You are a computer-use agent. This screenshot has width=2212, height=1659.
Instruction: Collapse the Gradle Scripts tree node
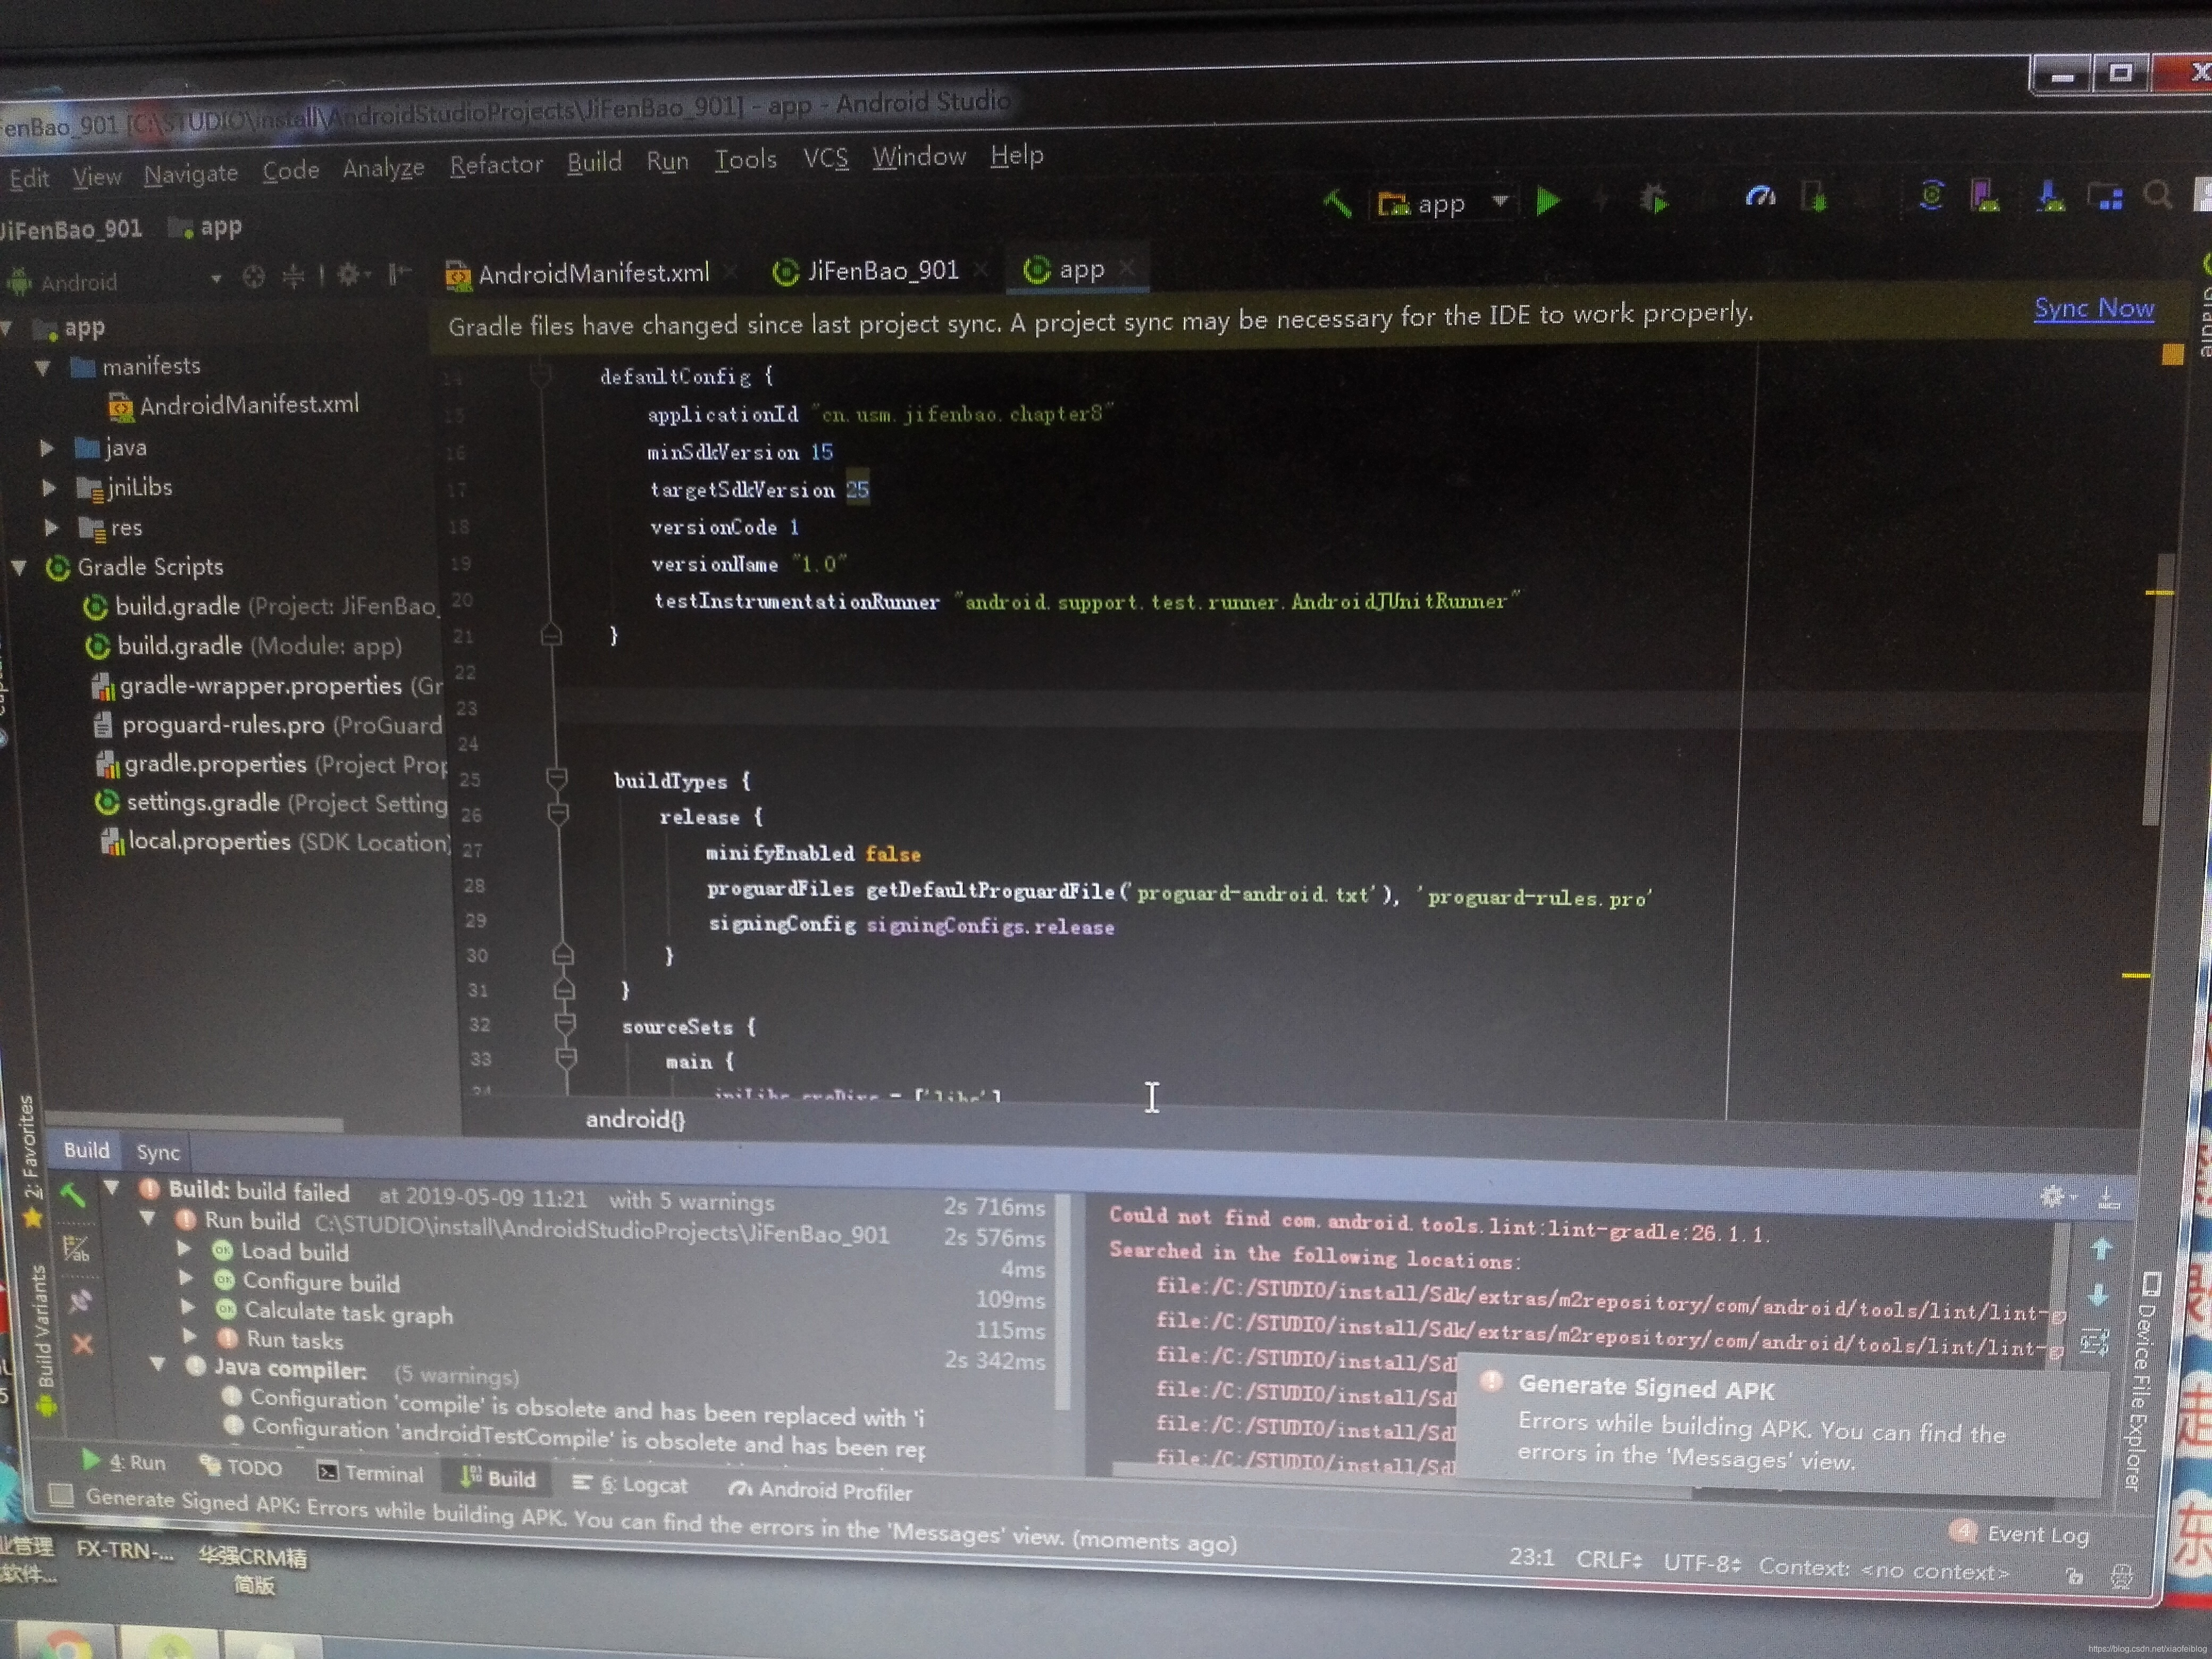19,567
